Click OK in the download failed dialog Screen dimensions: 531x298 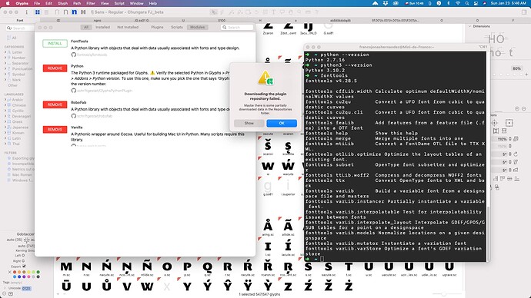(282, 124)
